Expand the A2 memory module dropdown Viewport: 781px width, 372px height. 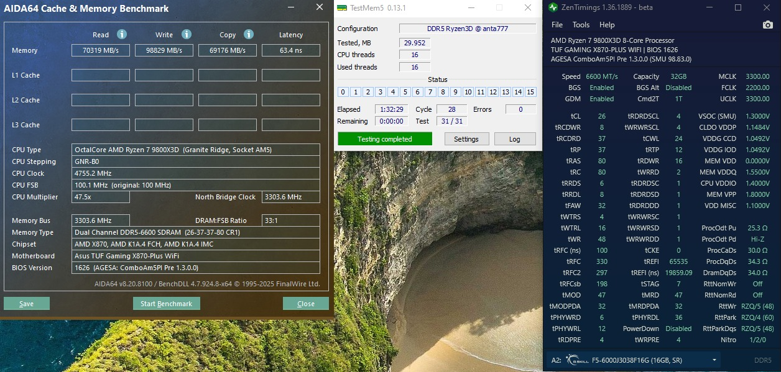click(714, 360)
